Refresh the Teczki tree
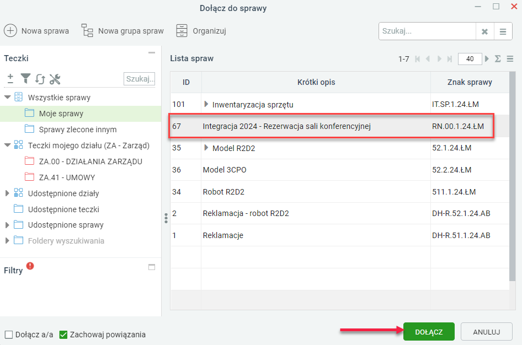 [40, 79]
